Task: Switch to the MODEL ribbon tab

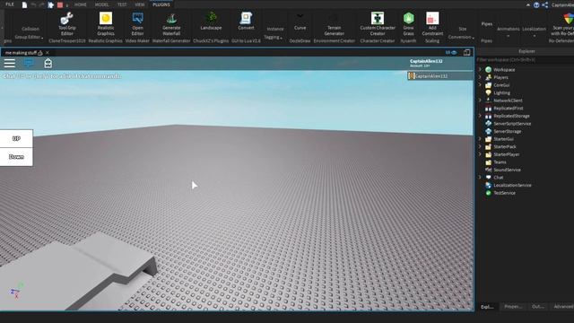Action: coord(101,4)
